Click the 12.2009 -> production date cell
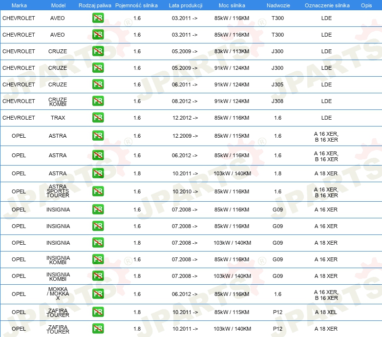This screenshot has width=382, height=337. [185, 136]
